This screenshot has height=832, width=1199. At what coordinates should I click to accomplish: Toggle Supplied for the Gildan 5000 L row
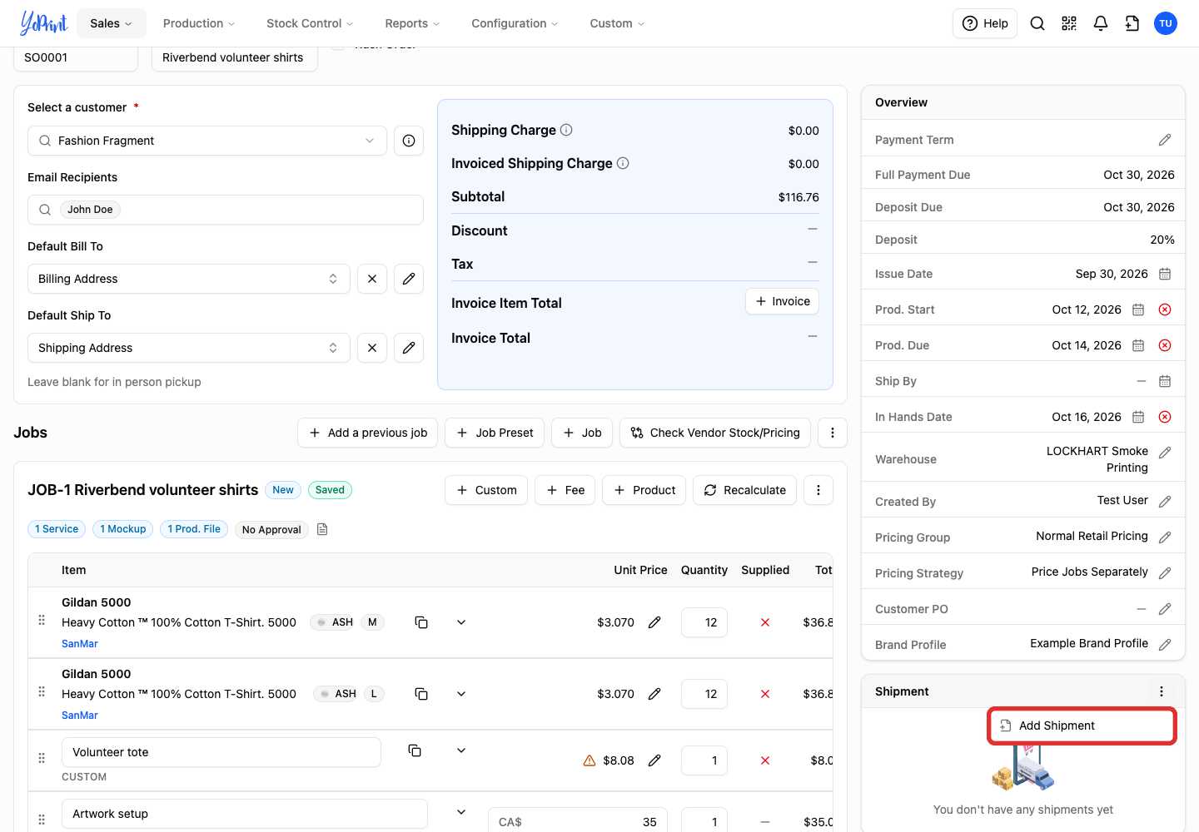(x=765, y=694)
